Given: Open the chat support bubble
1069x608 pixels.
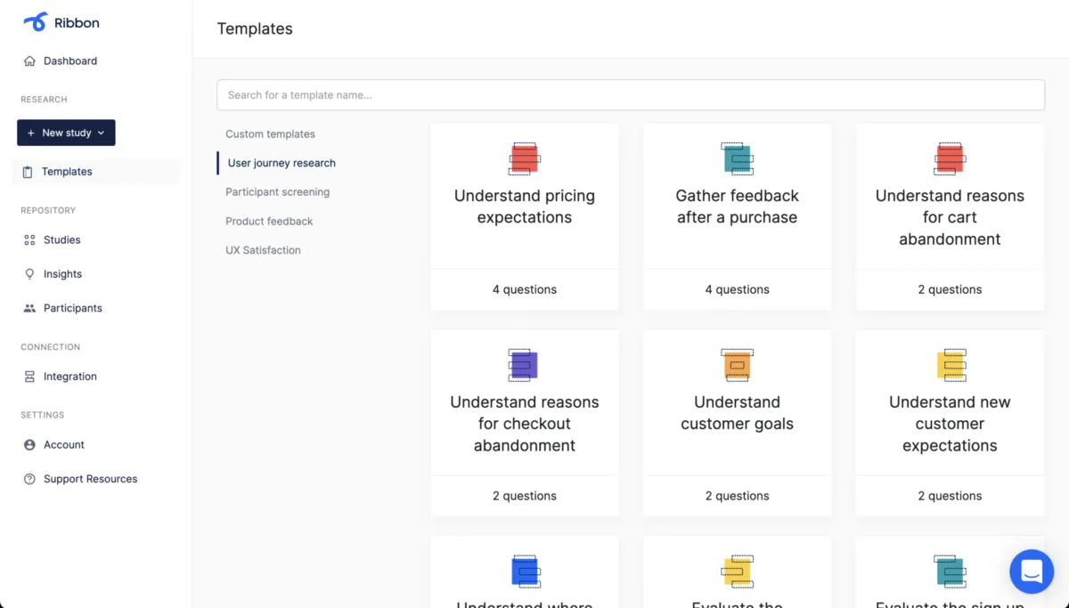Looking at the screenshot, I should tap(1031, 572).
